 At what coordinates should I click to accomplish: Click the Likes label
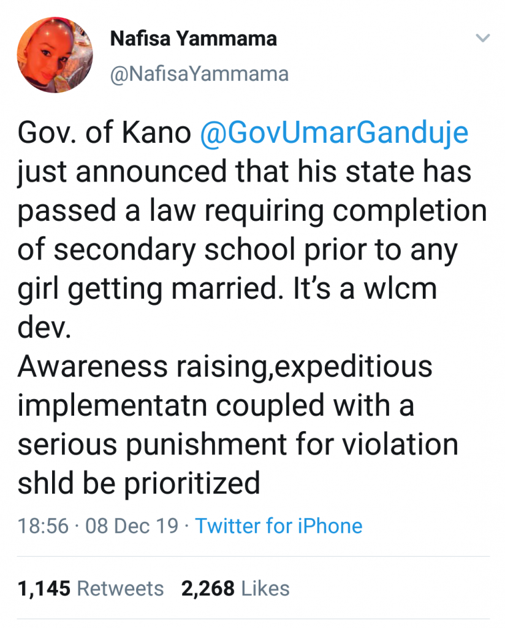265,589
